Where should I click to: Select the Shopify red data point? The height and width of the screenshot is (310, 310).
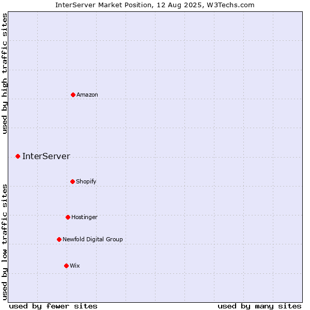72,181
